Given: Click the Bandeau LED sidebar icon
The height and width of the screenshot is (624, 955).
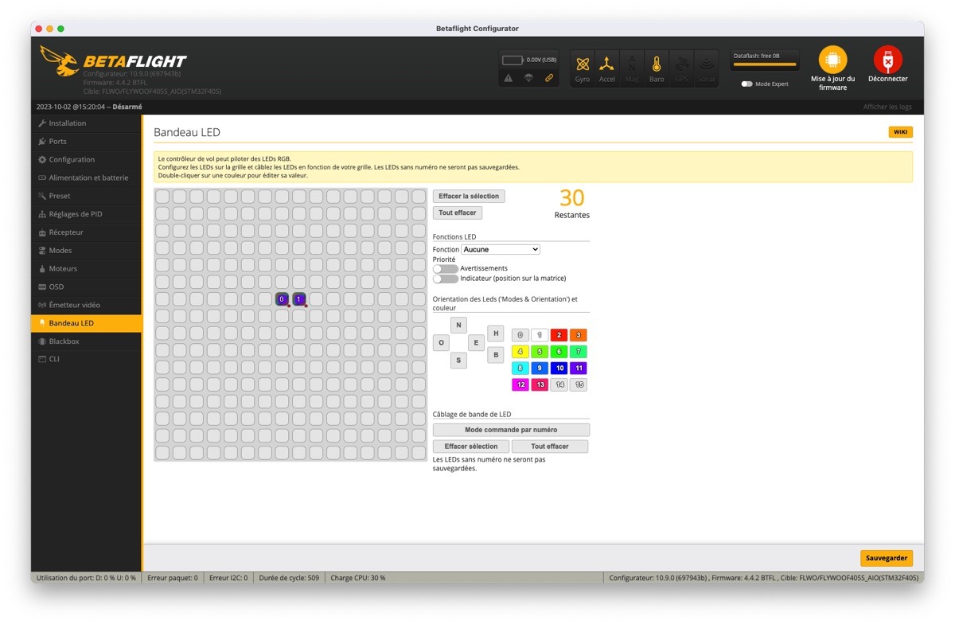Looking at the screenshot, I should click(42, 323).
